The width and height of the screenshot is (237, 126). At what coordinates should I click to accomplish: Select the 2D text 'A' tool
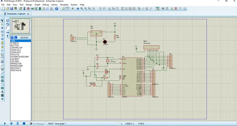[2, 92]
